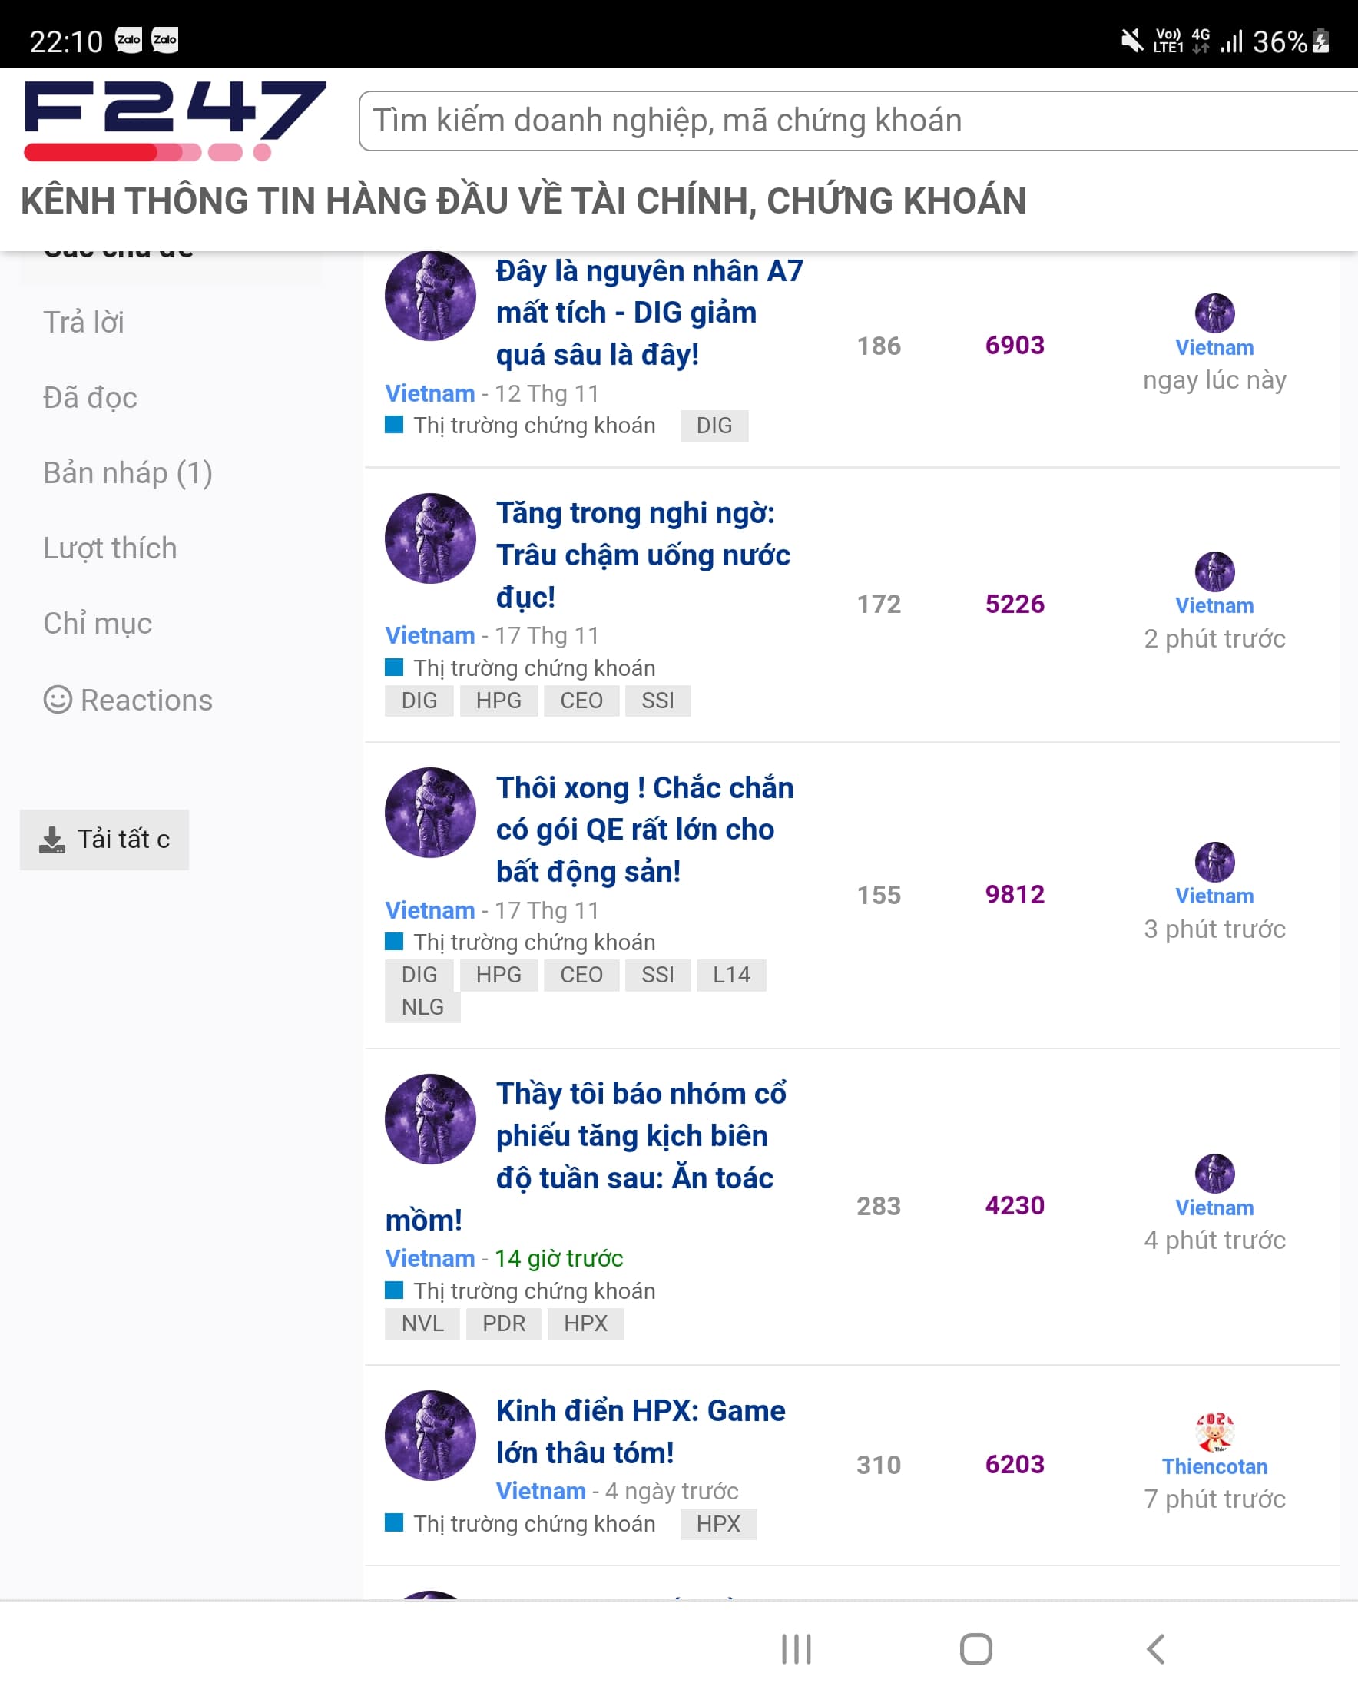Open the Chỉ mục sidebar item

(x=98, y=623)
